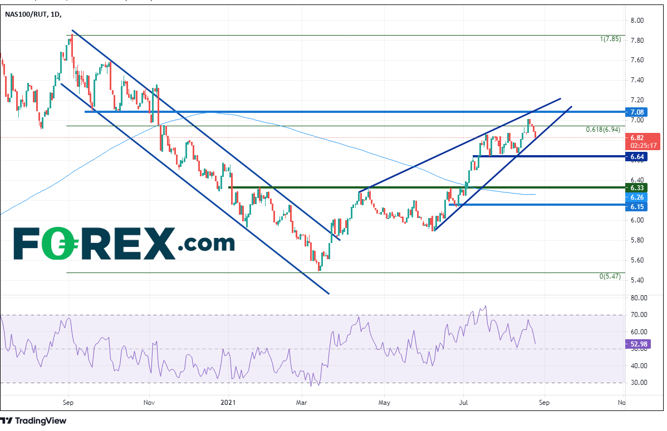This screenshot has height=431, width=667.
Task: Select the 6.26 moving average label
Action: click(638, 197)
